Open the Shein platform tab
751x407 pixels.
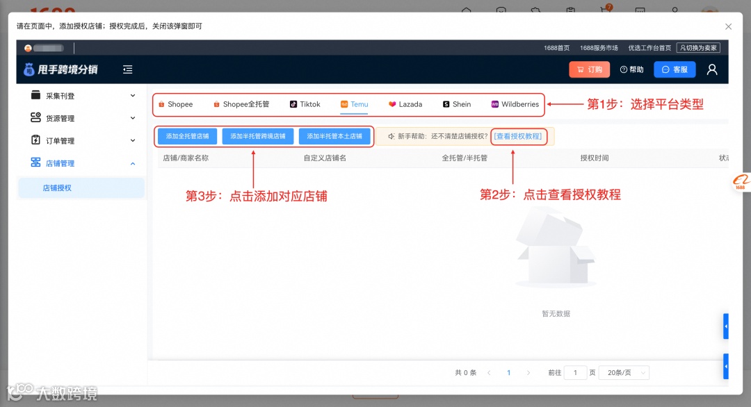click(x=457, y=104)
